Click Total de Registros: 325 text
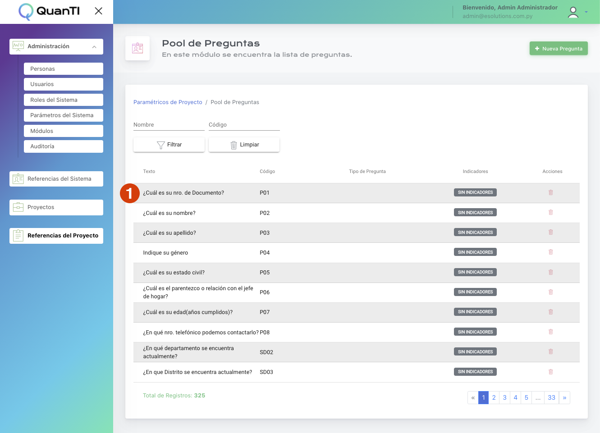The image size is (600, 433). [x=174, y=396]
